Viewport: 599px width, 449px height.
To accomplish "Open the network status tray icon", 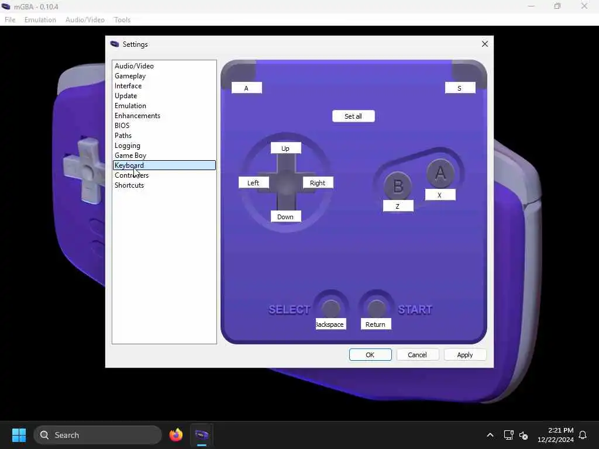I will tap(508, 435).
